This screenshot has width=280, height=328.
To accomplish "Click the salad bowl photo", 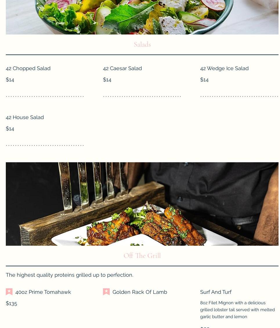I will click(142, 17).
